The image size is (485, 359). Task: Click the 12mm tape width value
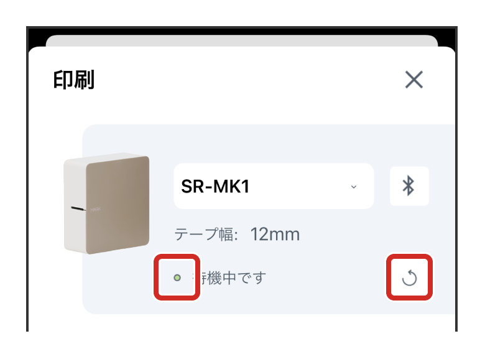[275, 235]
